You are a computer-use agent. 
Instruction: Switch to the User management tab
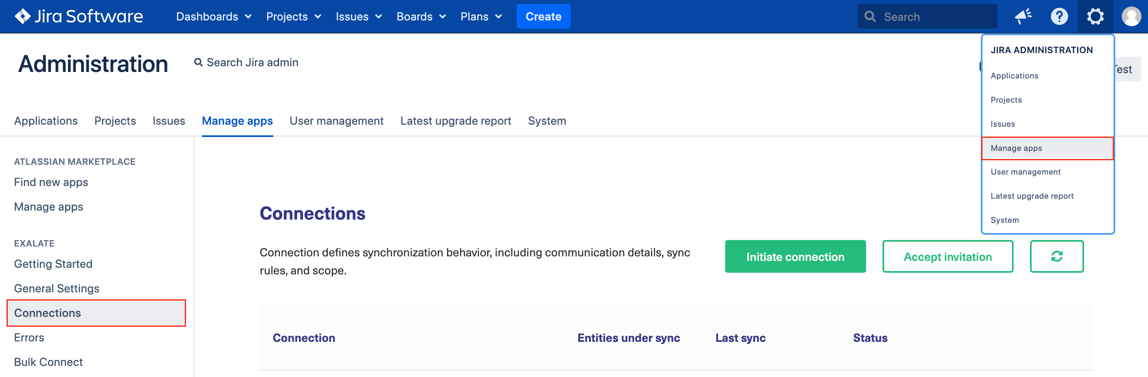pos(336,121)
